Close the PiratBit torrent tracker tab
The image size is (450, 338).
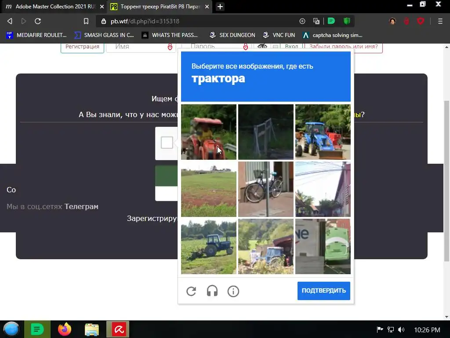point(207,7)
